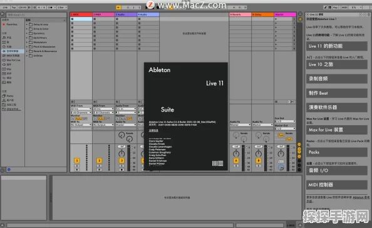Select the 1 MIDI track header
Screen dimensions: 372x228
pos(81,14)
